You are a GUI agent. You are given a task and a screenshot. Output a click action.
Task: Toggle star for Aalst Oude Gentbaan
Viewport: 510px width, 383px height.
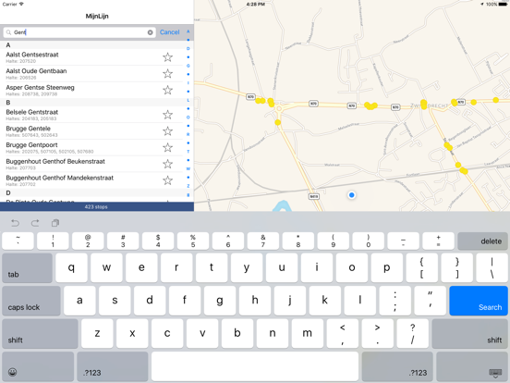[167, 74]
